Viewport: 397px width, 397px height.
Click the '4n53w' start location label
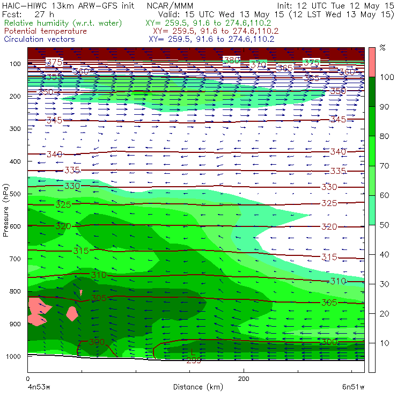[x=39, y=387]
